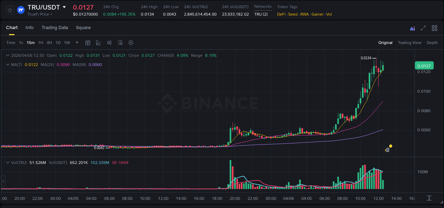Switch to the Chart tab

[12, 28]
